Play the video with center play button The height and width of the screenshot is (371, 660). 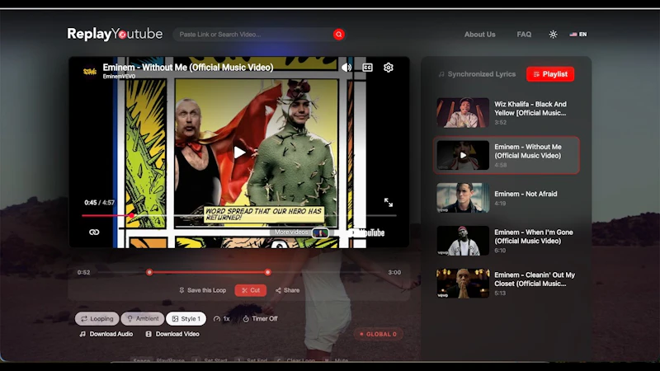239,153
